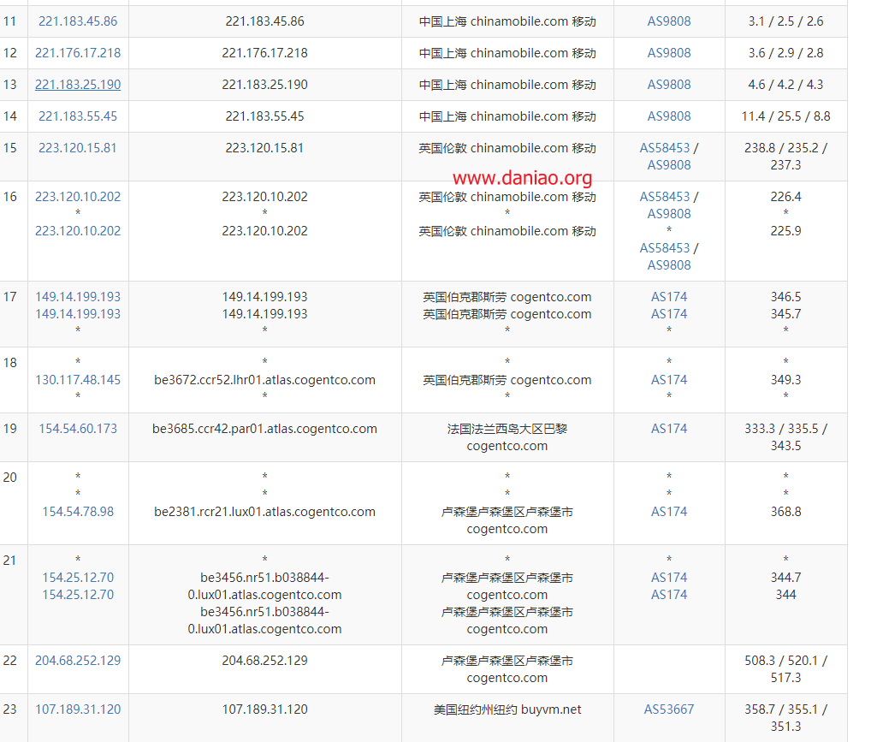Select latency value 349.3 in row 18
The width and height of the screenshot is (877, 742).
coord(785,380)
